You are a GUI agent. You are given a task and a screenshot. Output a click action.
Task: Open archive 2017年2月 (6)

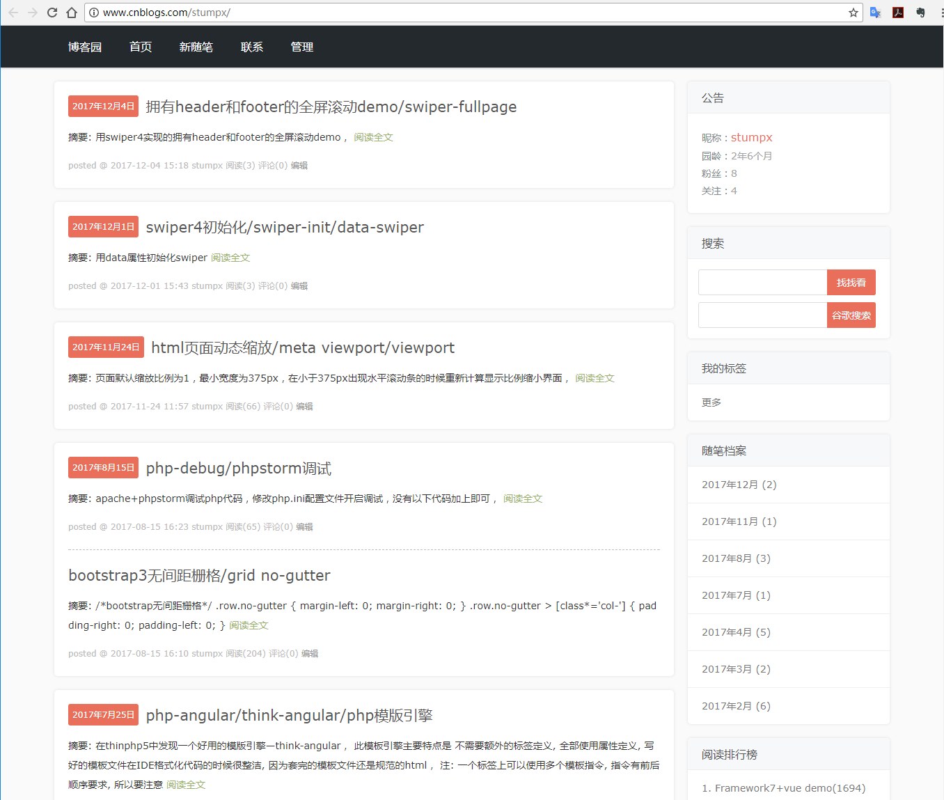click(x=737, y=706)
